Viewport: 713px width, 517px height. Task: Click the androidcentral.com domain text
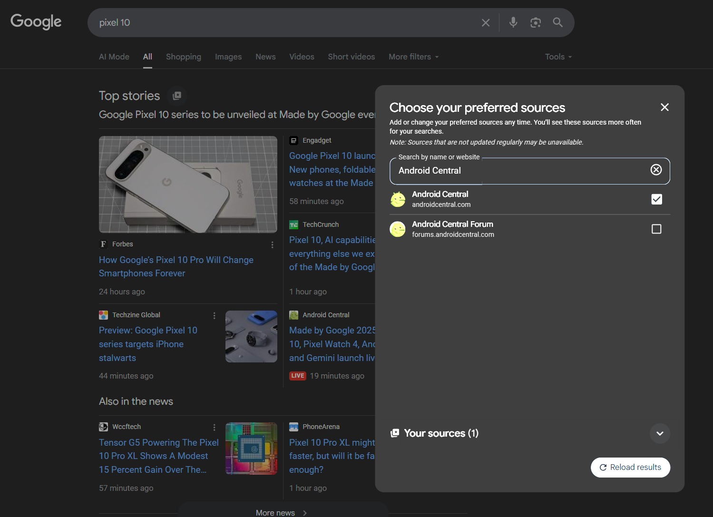coord(441,205)
